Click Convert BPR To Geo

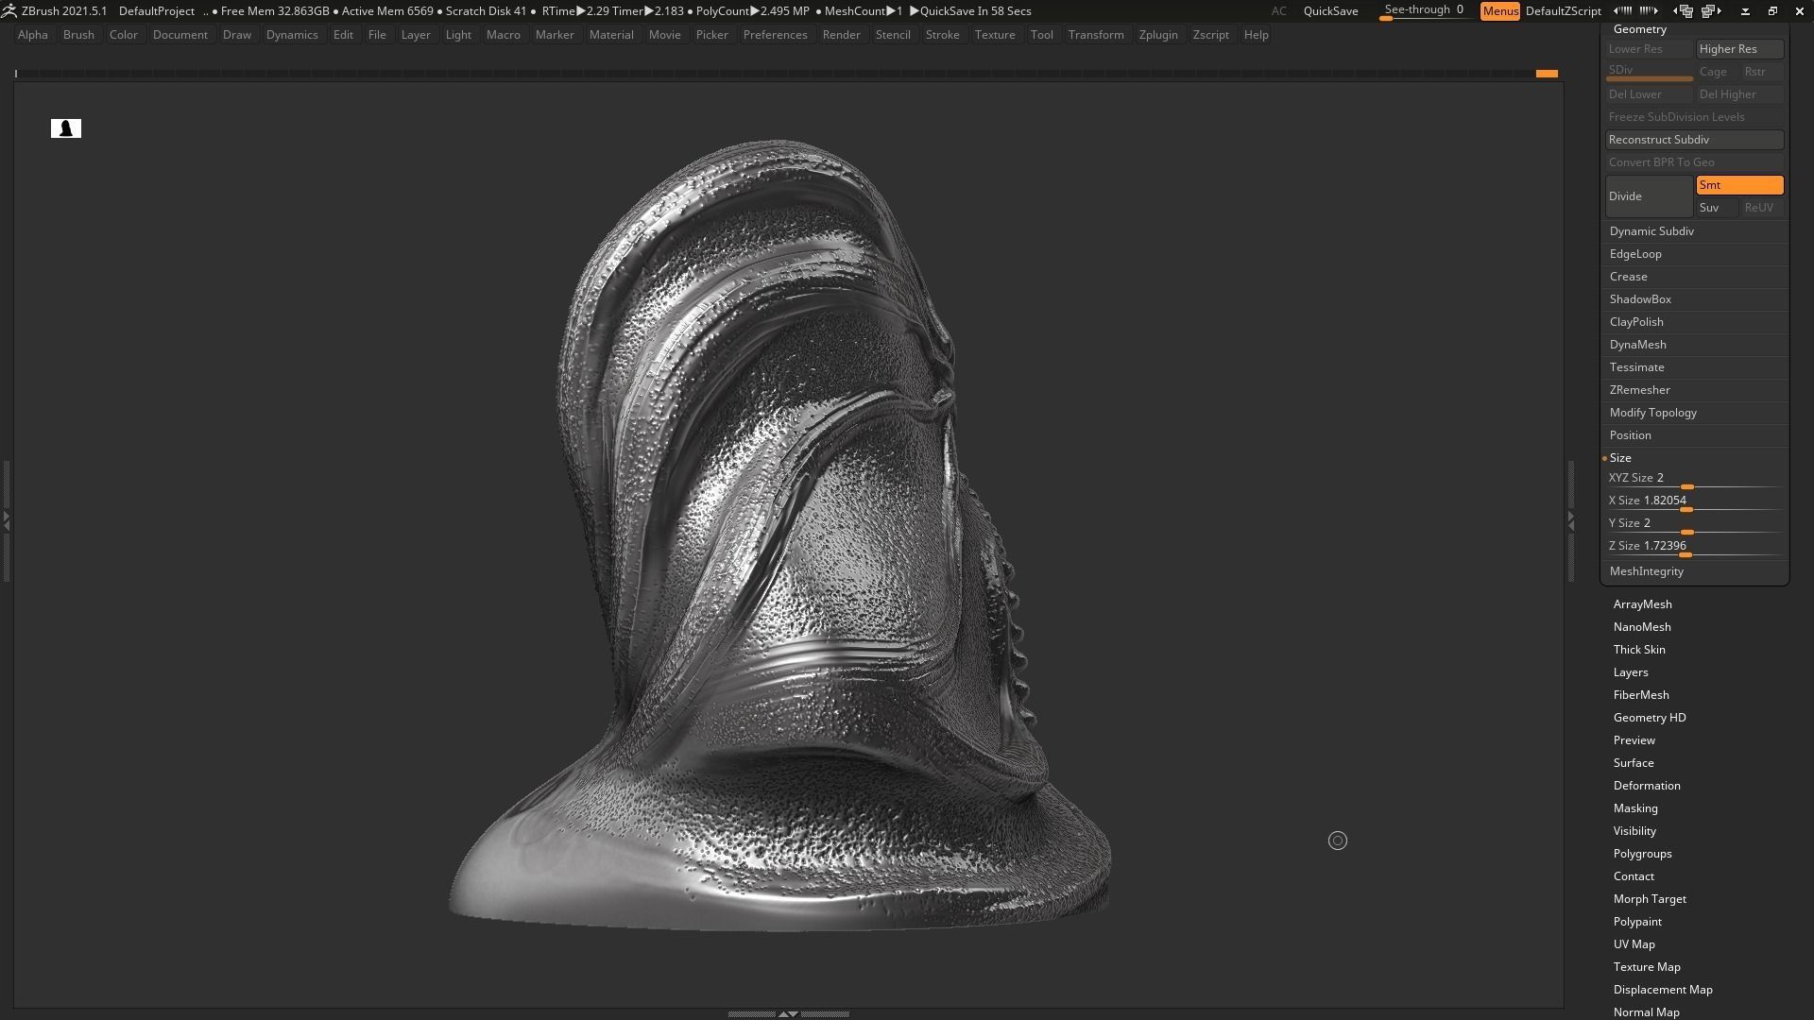[x=1694, y=162]
